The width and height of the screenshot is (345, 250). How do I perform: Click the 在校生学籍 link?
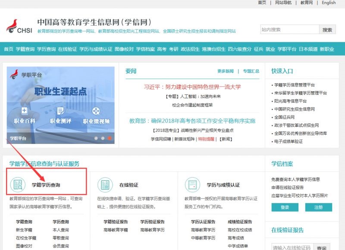coord(26,238)
